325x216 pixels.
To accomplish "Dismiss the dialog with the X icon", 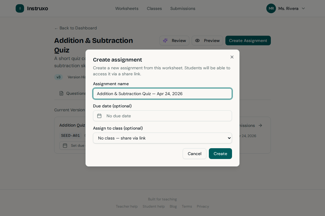I will click(232, 57).
